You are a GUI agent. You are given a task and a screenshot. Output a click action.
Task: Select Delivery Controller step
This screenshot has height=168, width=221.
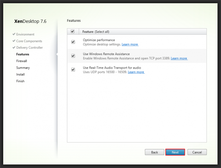coord(30,48)
